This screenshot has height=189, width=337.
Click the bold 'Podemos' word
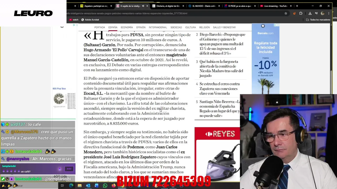[136, 147]
